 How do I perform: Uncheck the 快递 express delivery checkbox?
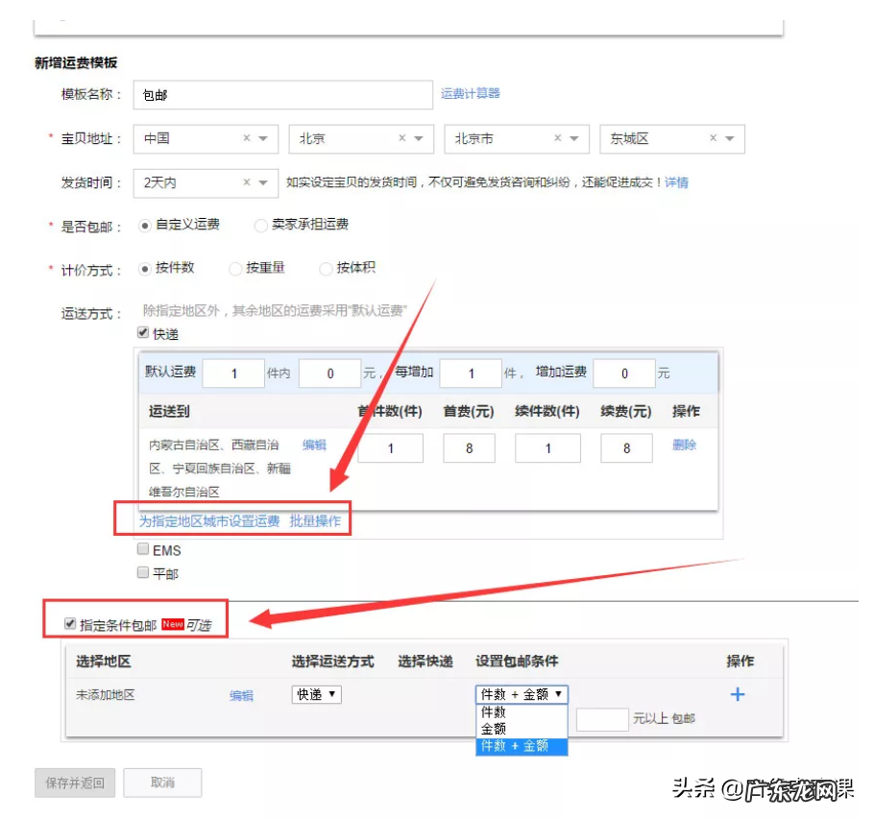(141, 333)
